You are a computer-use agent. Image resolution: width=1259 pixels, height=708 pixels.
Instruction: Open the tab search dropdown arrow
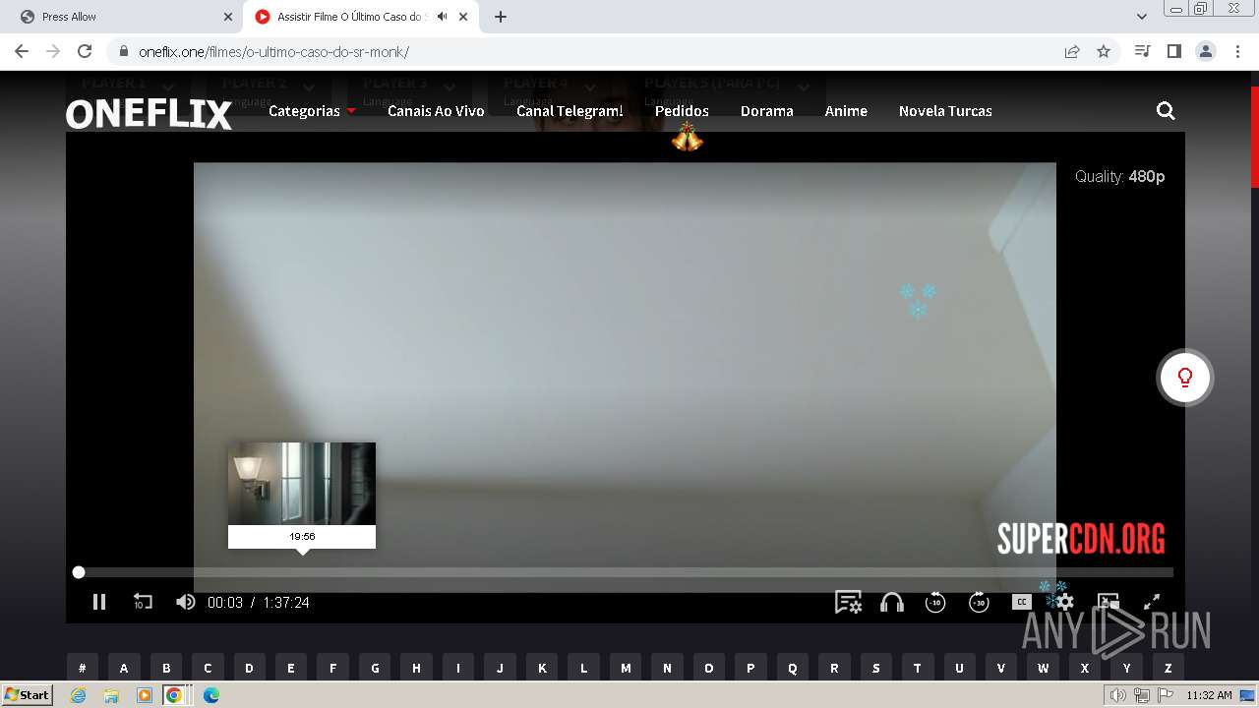tap(1142, 17)
